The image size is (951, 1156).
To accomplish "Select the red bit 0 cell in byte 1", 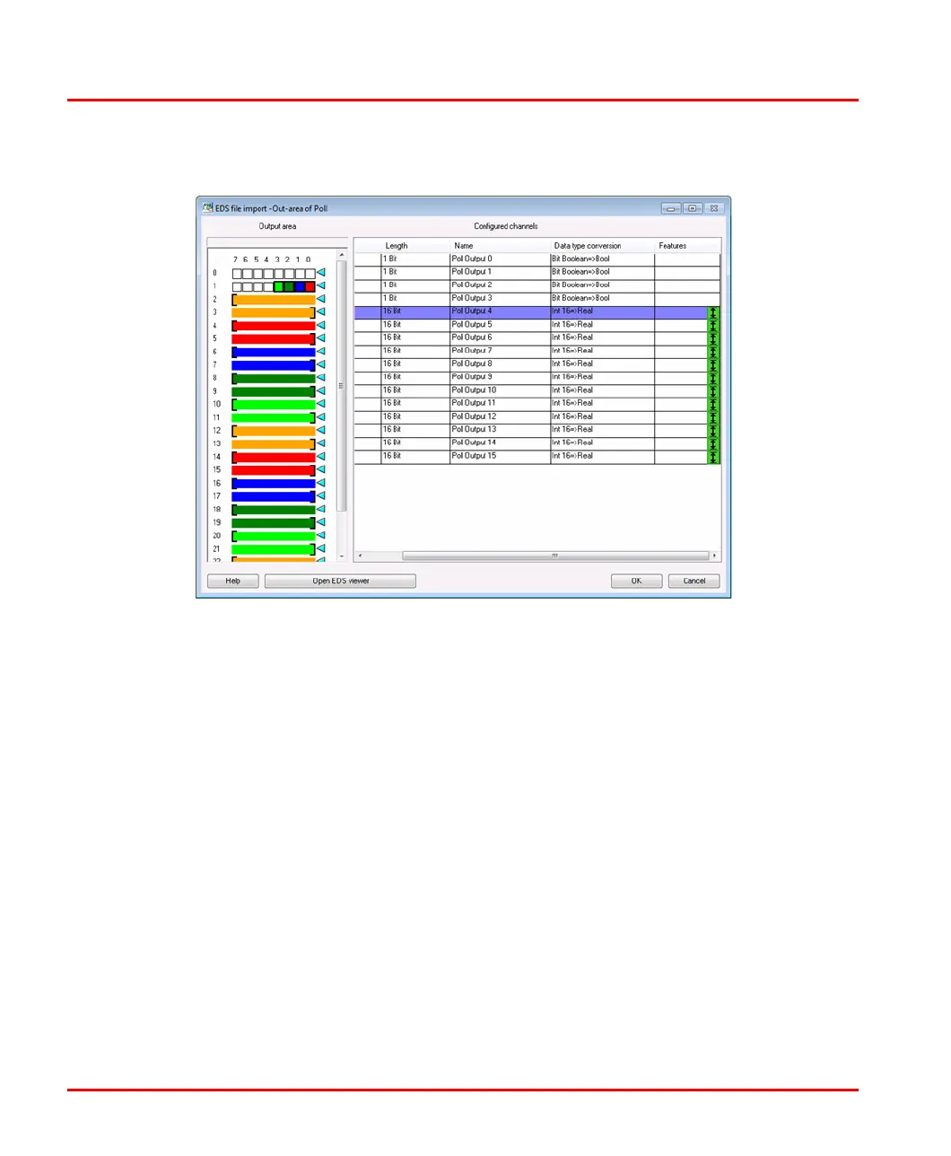I will tap(310, 287).
